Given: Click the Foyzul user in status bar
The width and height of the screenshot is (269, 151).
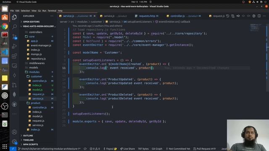Looking at the screenshot, I should coord(110,149).
